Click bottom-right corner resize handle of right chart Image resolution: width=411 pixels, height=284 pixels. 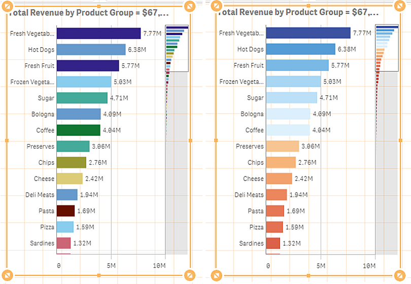(x=400, y=275)
